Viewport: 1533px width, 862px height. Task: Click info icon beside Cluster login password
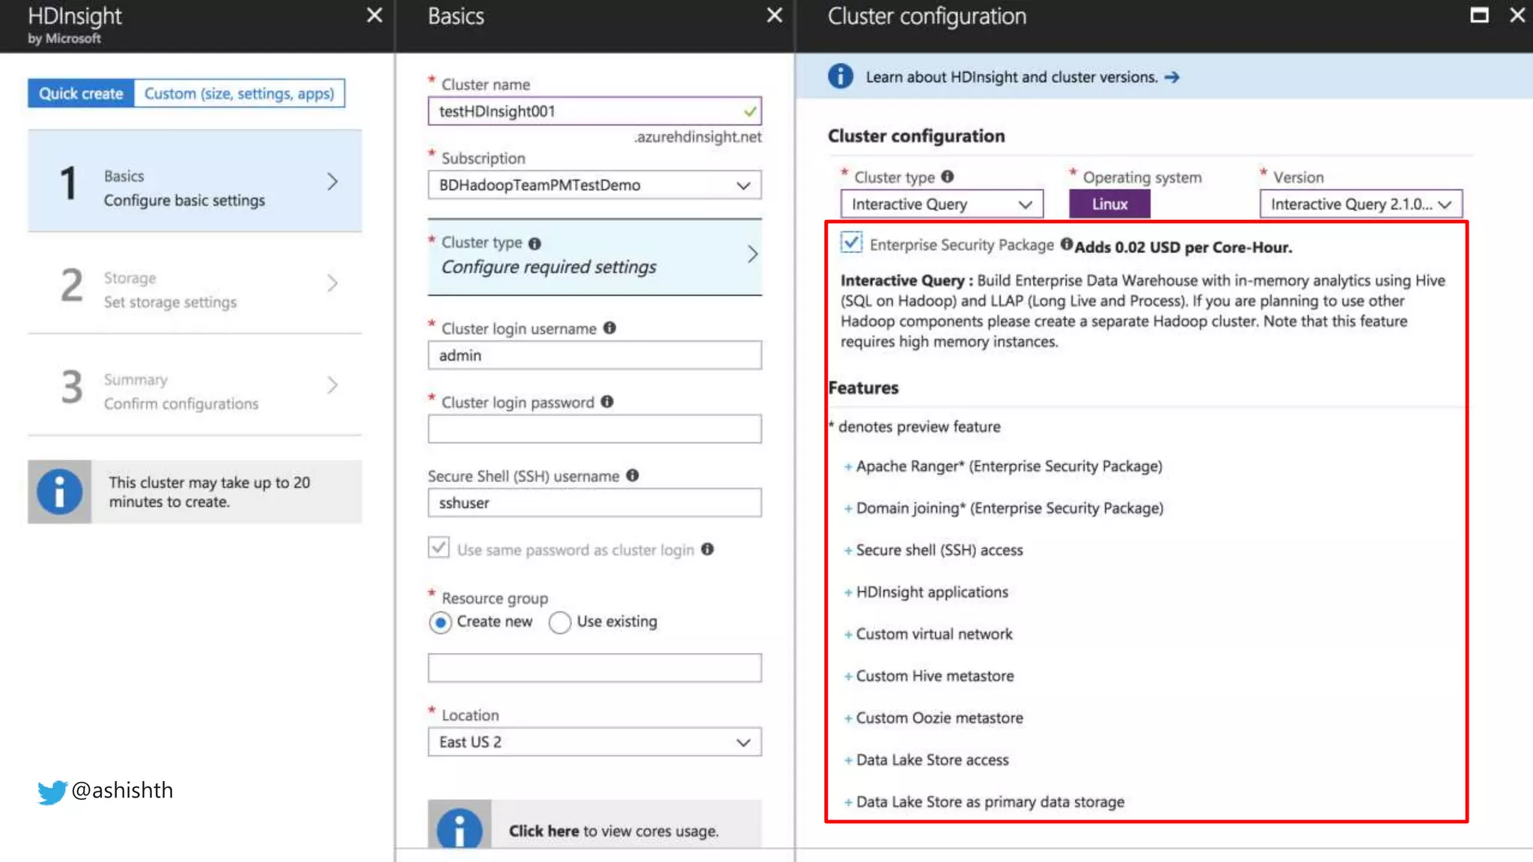[607, 402]
